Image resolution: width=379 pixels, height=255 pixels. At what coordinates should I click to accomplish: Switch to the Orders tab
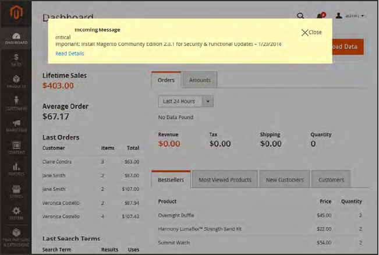click(x=166, y=80)
